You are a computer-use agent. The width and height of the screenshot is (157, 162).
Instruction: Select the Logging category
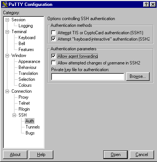(26, 26)
